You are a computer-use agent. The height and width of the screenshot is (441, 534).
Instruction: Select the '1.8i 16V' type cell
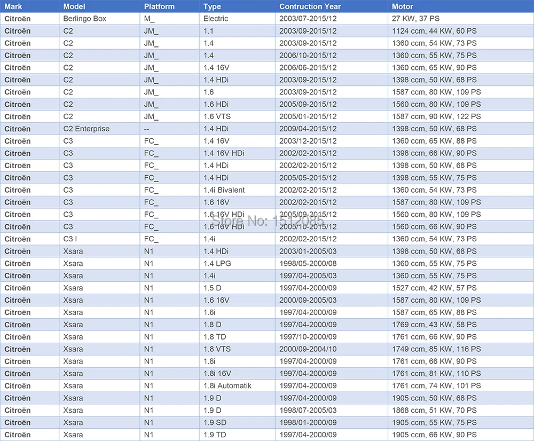point(237,374)
